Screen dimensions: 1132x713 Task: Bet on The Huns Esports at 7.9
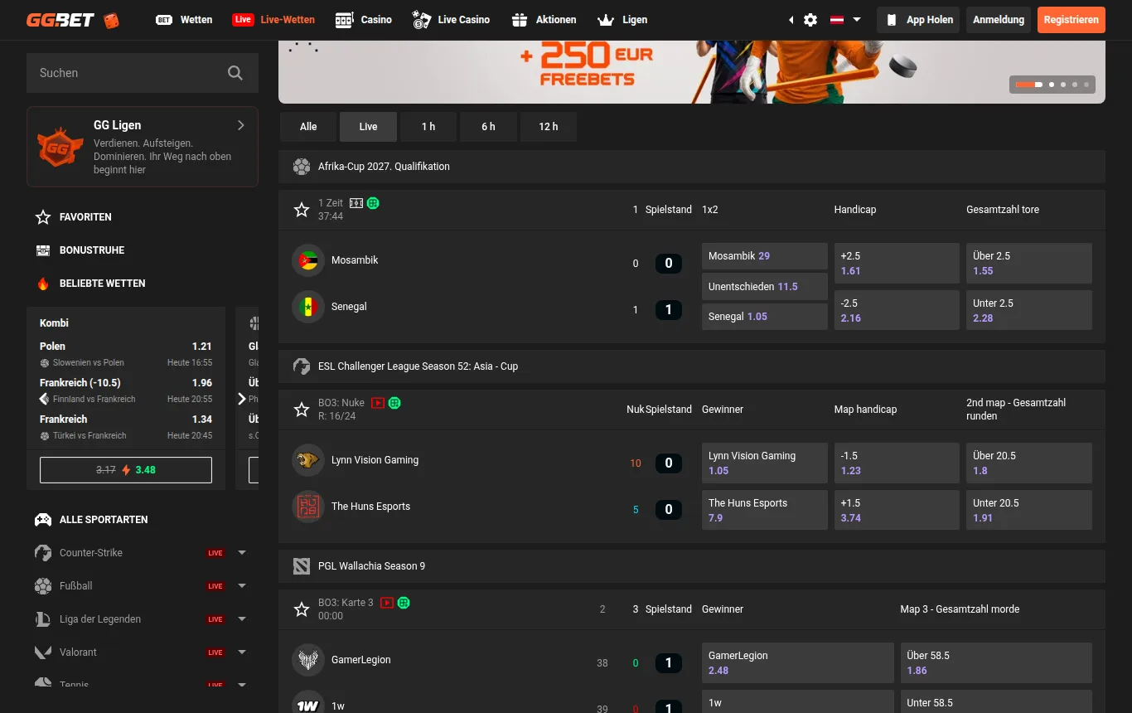(765, 510)
